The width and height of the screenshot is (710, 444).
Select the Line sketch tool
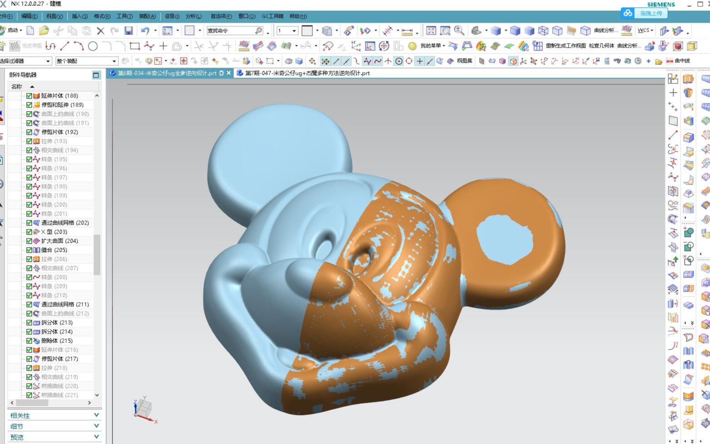point(65,46)
